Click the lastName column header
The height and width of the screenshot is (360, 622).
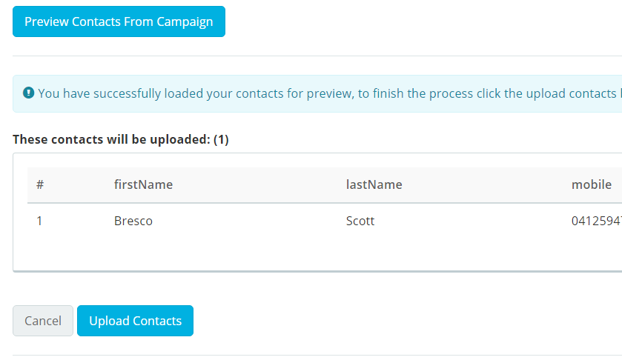374,184
